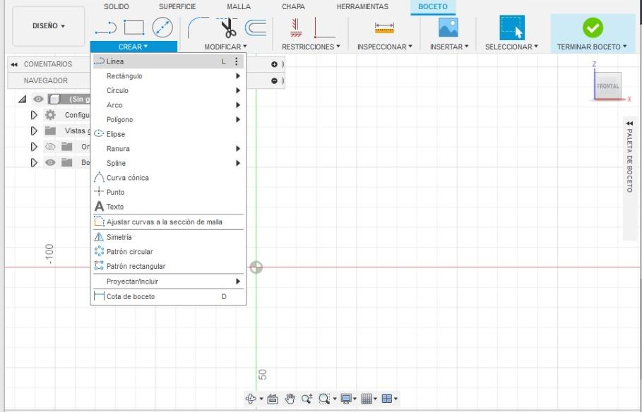Expand the Bo... folder tree node

pyautogui.click(x=34, y=162)
